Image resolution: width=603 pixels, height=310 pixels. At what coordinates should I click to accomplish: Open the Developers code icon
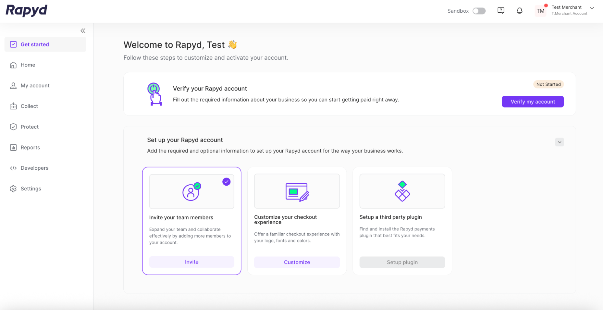(x=13, y=168)
